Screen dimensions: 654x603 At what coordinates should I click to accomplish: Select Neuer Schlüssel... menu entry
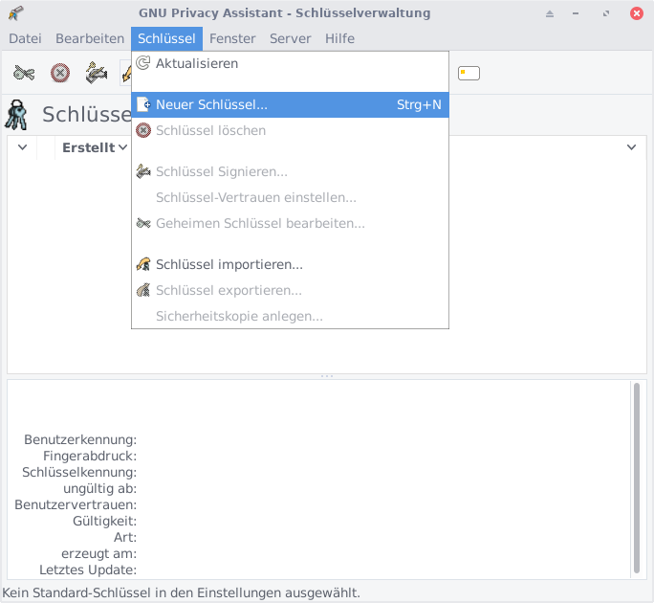click(211, 104)
